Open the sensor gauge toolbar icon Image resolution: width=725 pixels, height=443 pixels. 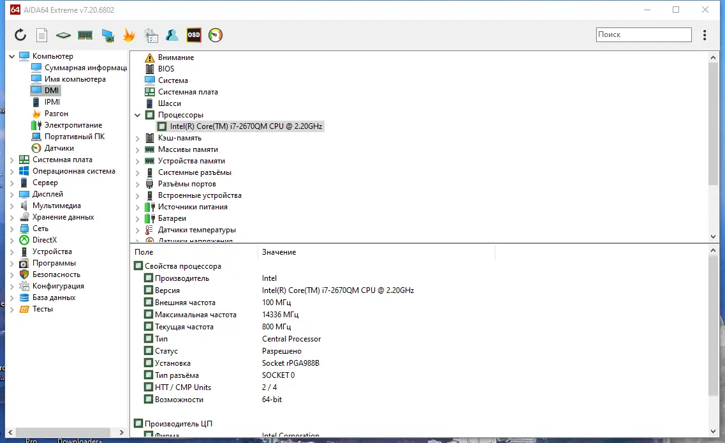[216, 35]
